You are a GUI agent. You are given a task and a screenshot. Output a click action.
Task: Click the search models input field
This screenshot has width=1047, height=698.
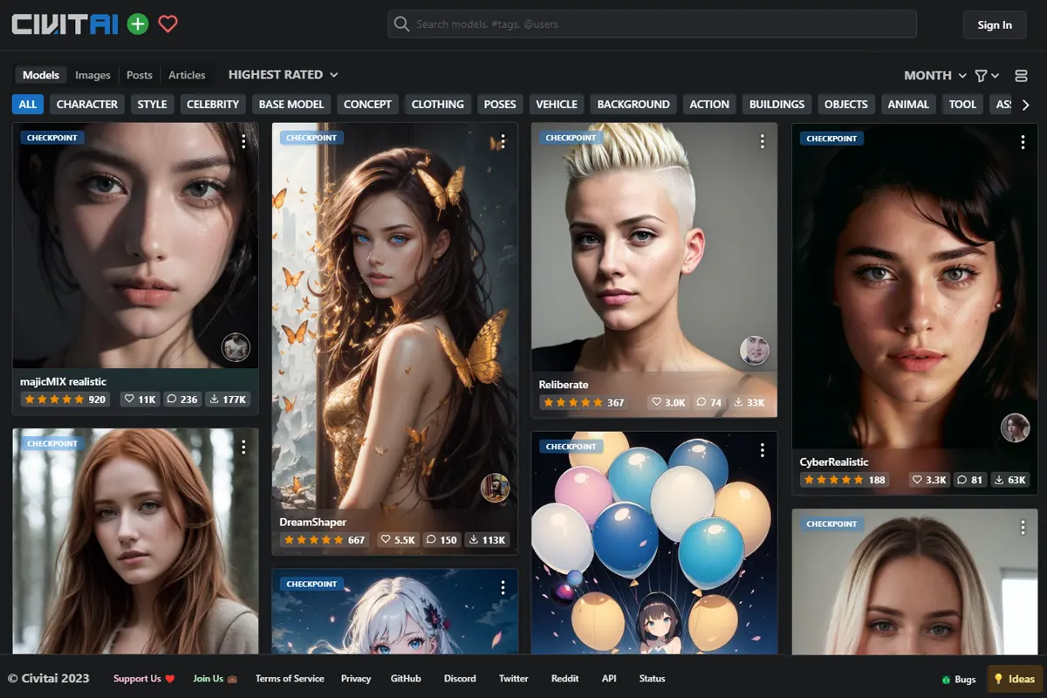coord(653,24)
